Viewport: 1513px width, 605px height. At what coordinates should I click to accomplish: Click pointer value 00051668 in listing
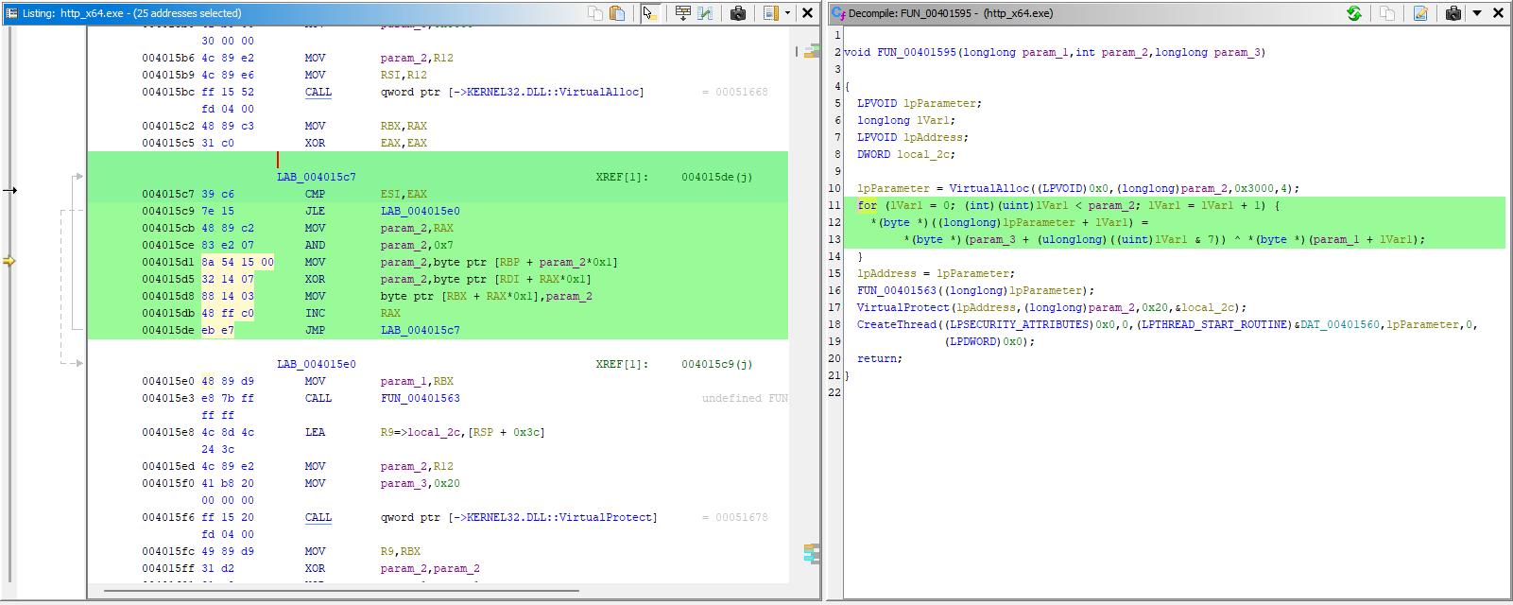[x=742, y=92]
